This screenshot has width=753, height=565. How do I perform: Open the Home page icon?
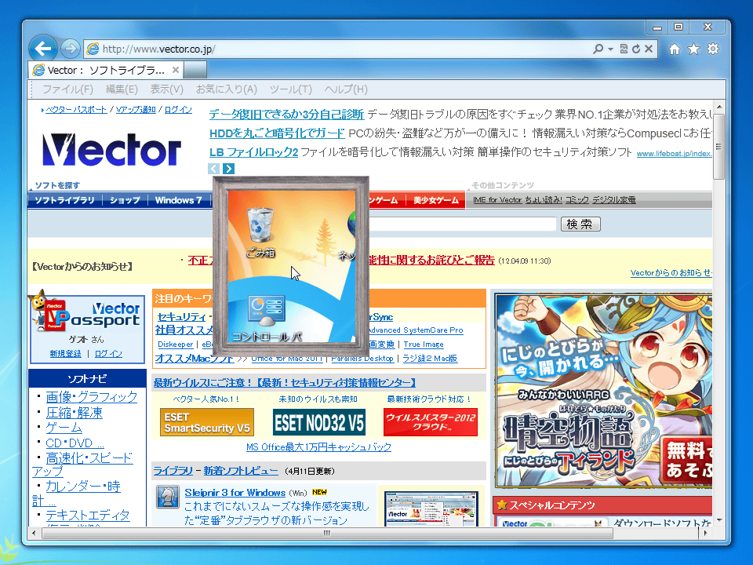click(675, 49)
